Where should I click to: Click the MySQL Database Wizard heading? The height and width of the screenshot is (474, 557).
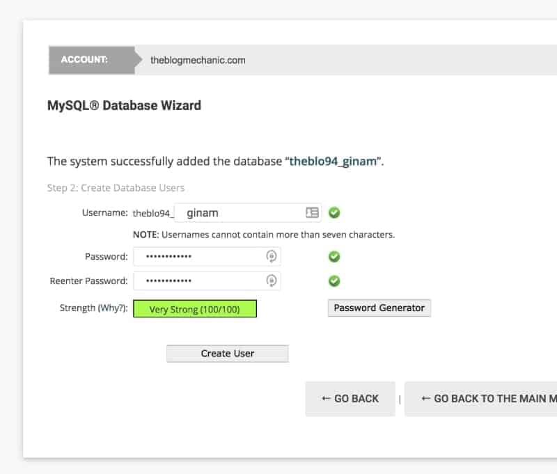124,106
